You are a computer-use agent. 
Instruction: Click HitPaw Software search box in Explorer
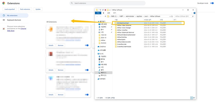[x=184, y=16]
